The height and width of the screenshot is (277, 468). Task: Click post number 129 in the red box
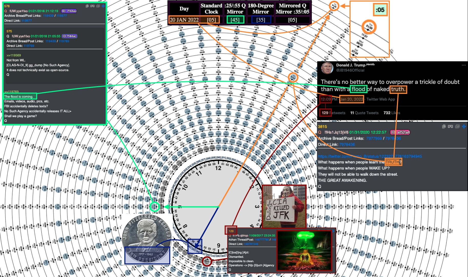pyautogui.click(x=231, y=231)
